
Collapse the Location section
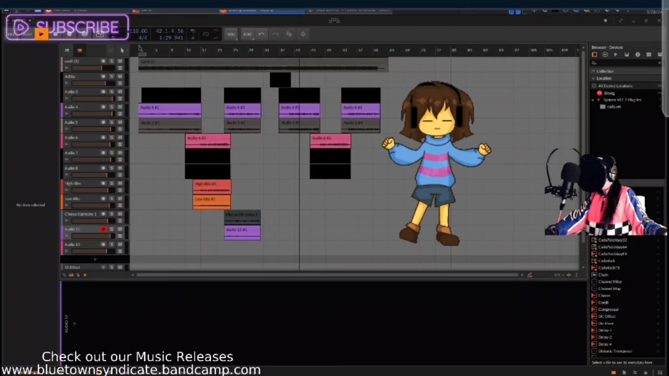coord(604,78)
